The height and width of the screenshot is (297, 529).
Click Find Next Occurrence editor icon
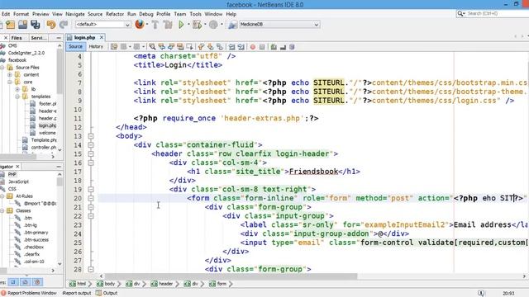[x=171, y=47]
